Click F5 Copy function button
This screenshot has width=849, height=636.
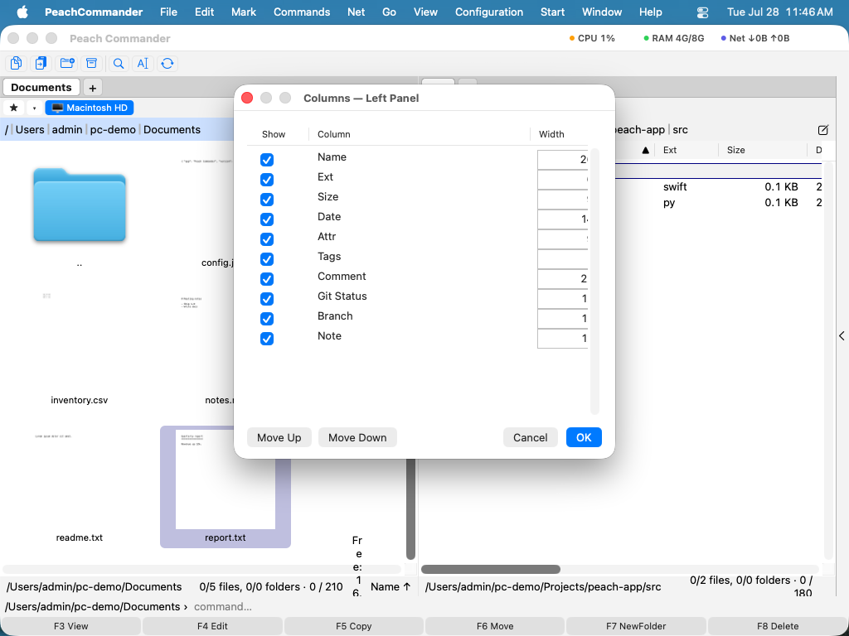(353, 626)
